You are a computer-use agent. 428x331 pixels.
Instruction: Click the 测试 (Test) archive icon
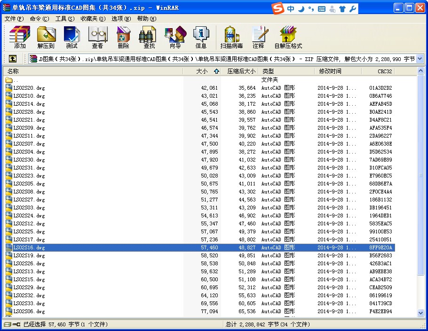[x=71, y=38]
